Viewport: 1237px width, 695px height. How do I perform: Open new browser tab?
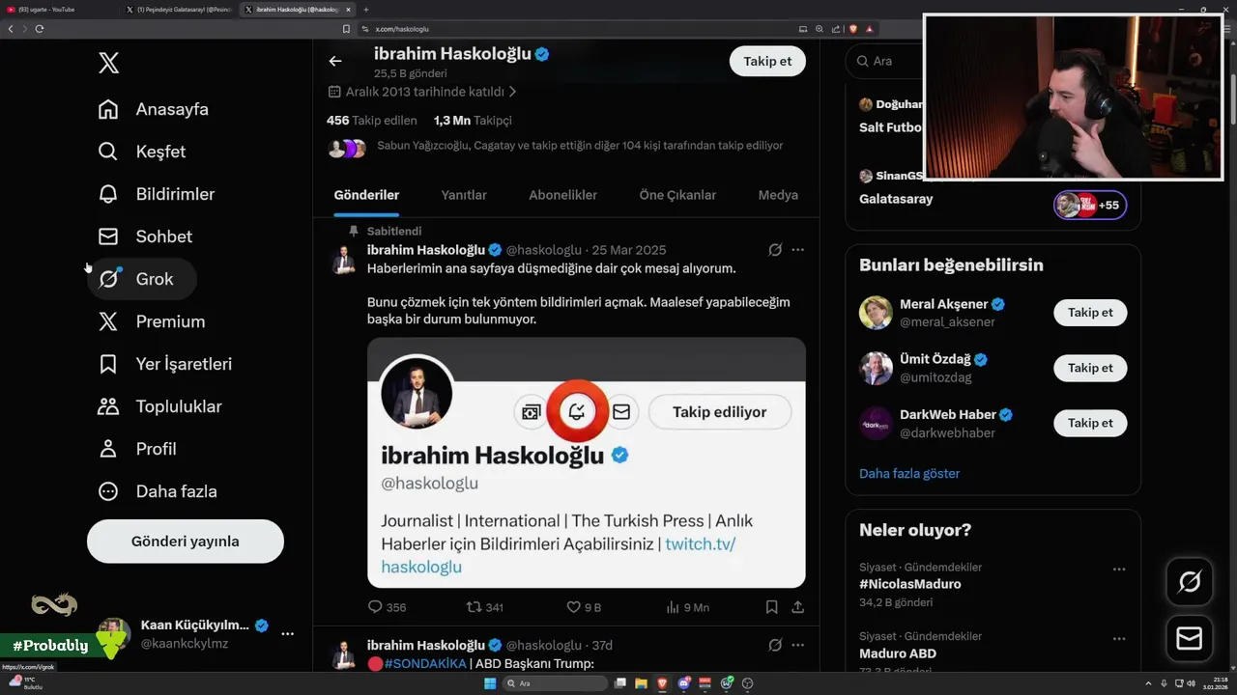tap(366, 9)
